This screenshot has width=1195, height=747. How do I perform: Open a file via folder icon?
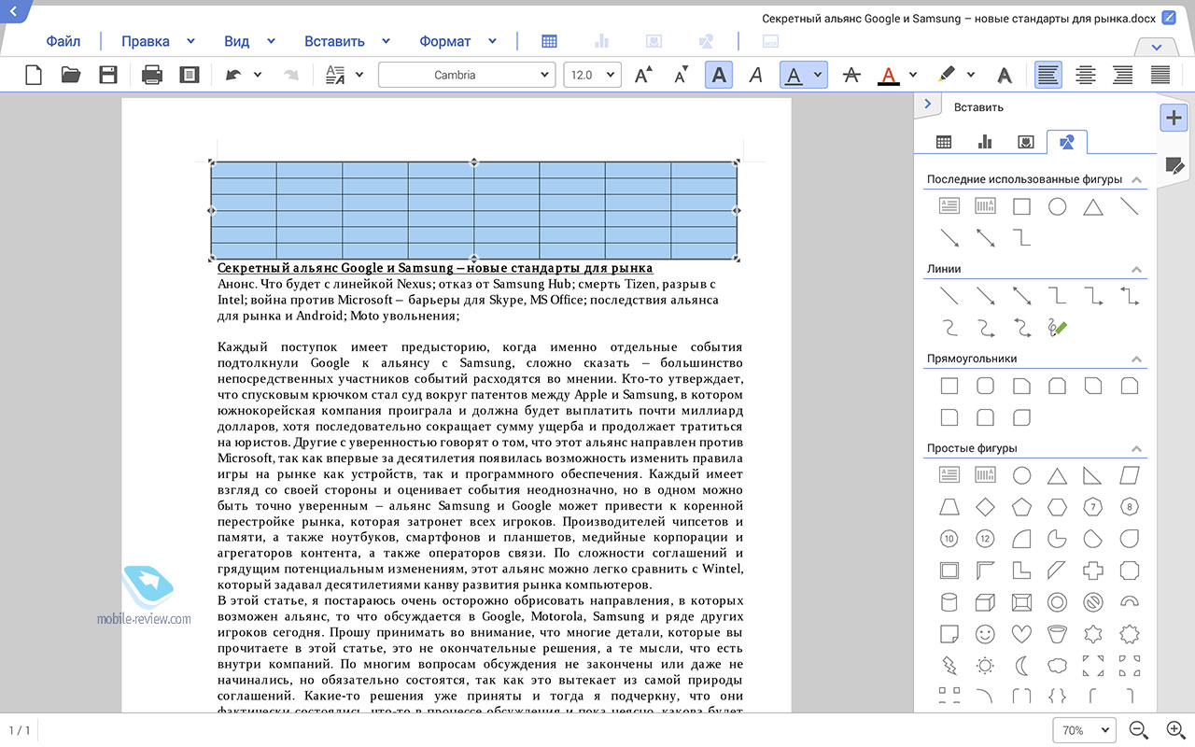pyautogui.click(x=71, y=75)
